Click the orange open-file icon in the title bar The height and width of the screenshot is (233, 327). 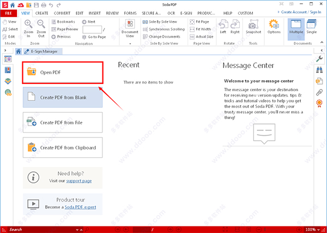[28, 4]
